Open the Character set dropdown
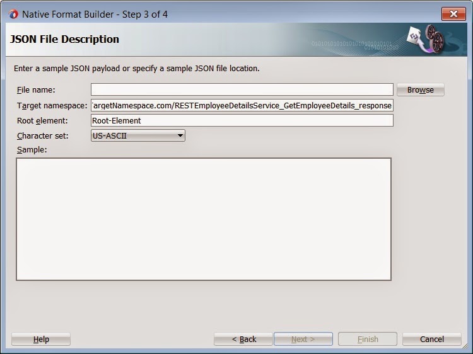This screenshot has width=473, height=354. 138,135
